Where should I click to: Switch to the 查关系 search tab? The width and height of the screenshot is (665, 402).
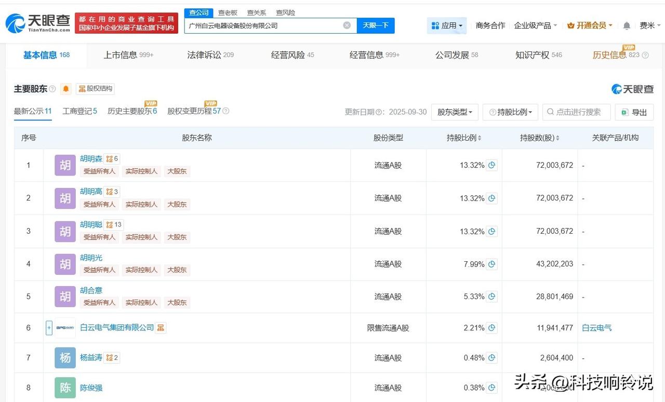(257, 12)
